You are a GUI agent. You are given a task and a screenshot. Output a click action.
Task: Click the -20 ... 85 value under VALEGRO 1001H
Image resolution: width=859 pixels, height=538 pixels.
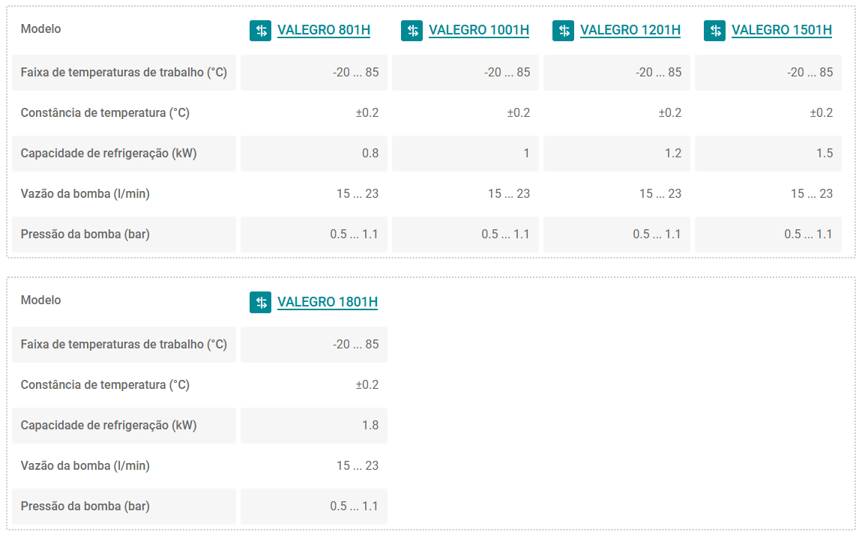[x=507, y=73]
